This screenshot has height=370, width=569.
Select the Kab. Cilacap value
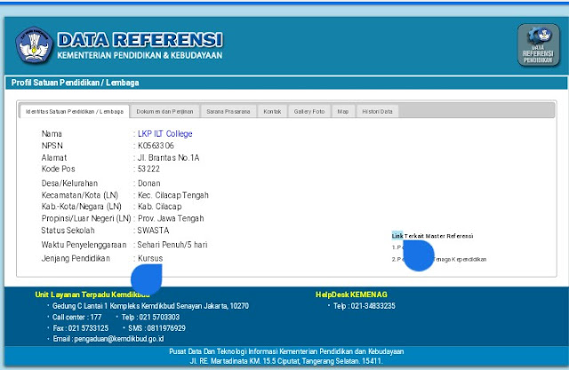coord(160,207)
